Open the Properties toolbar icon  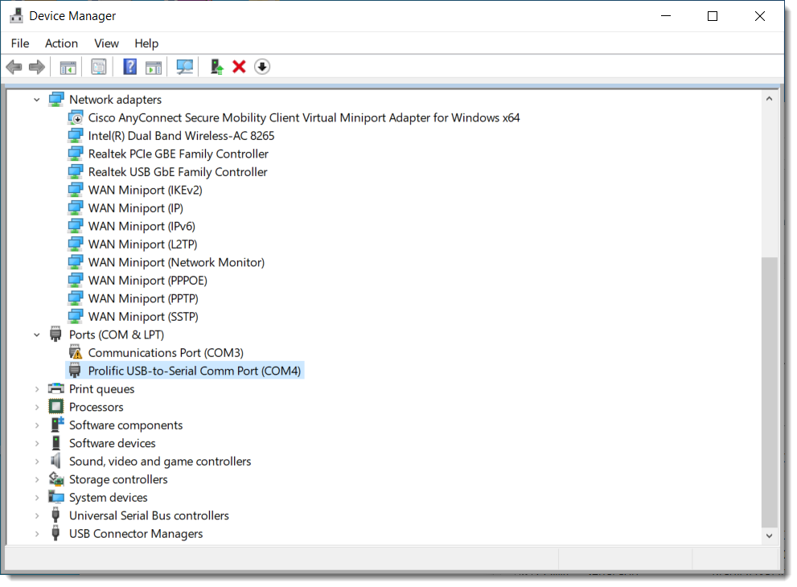[x=99, y=67]
